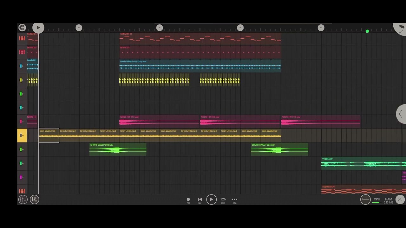The height and width of the screenshot is (228, 406).
Task: Select the long Drums 20 clip
Action: (200, 52)
